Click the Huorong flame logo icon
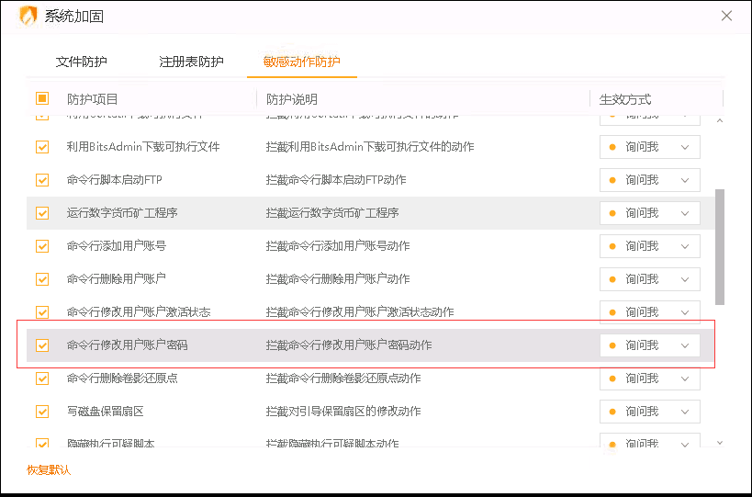The height and width of the screenshot is (497, 752). [x=28, y=16]
